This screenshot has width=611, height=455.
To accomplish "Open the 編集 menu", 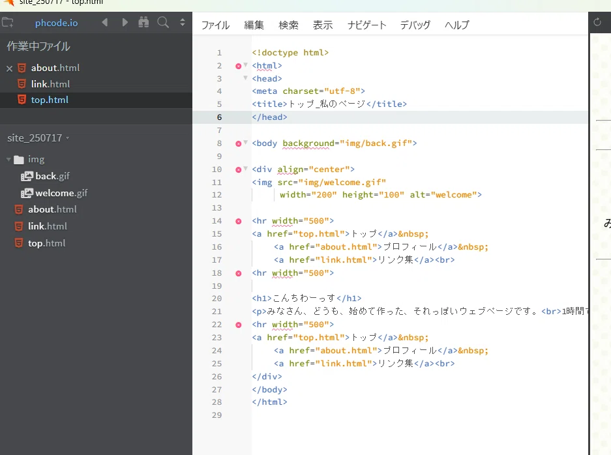I will (x=254, y=25).
